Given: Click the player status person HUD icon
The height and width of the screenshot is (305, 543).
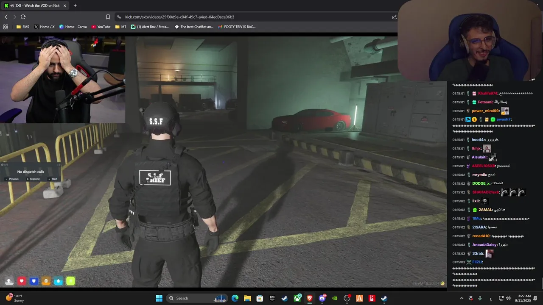Looking at the screenshot, I should click(9, 281).
